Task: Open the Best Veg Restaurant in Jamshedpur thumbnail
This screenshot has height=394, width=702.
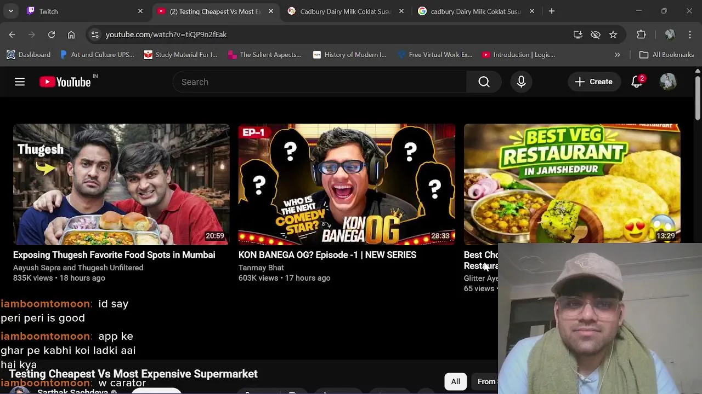Action: [x=572, y=183]
